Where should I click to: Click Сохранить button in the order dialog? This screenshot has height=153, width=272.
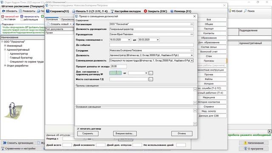(88, 133)
